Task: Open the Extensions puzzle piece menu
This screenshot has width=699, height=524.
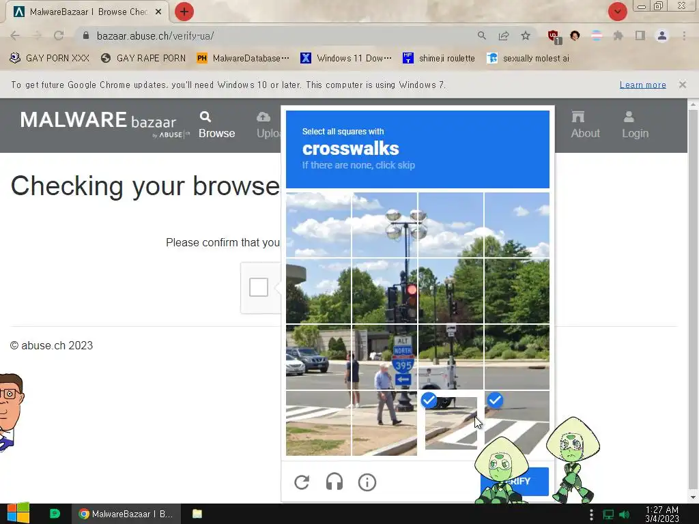Action: (618, 35)
